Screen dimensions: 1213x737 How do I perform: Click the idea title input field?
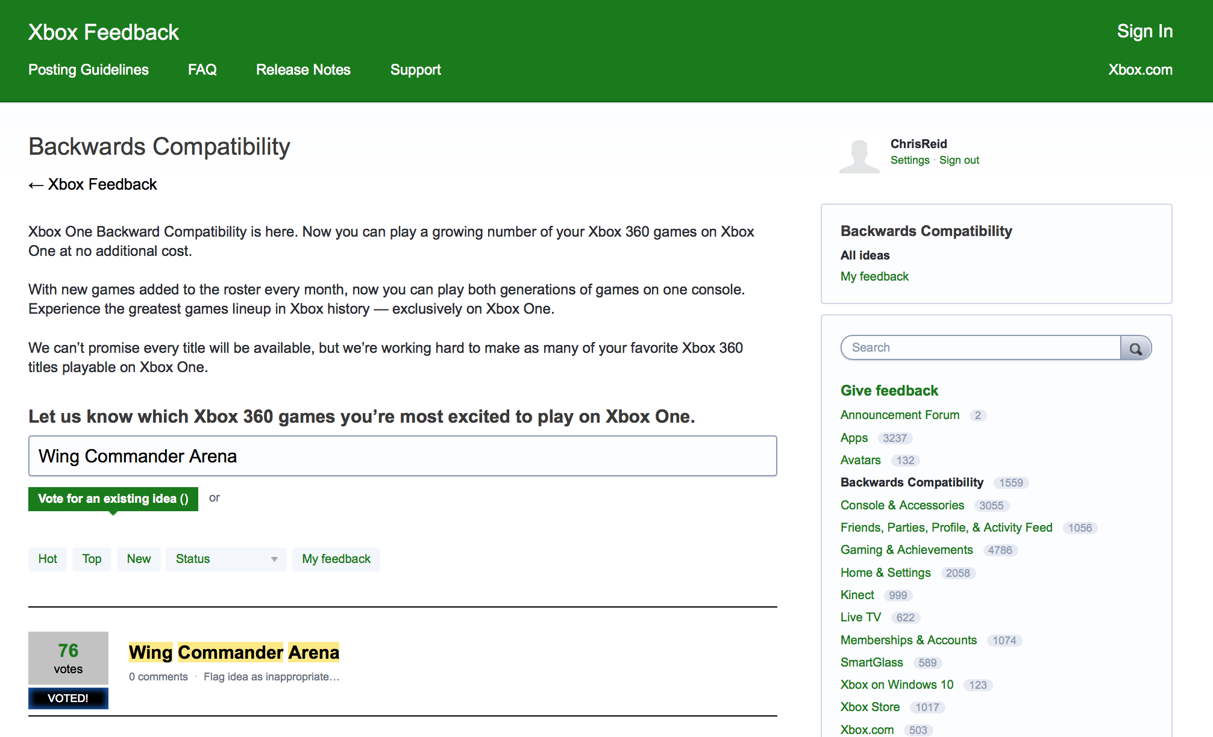(x=402, y=456)
